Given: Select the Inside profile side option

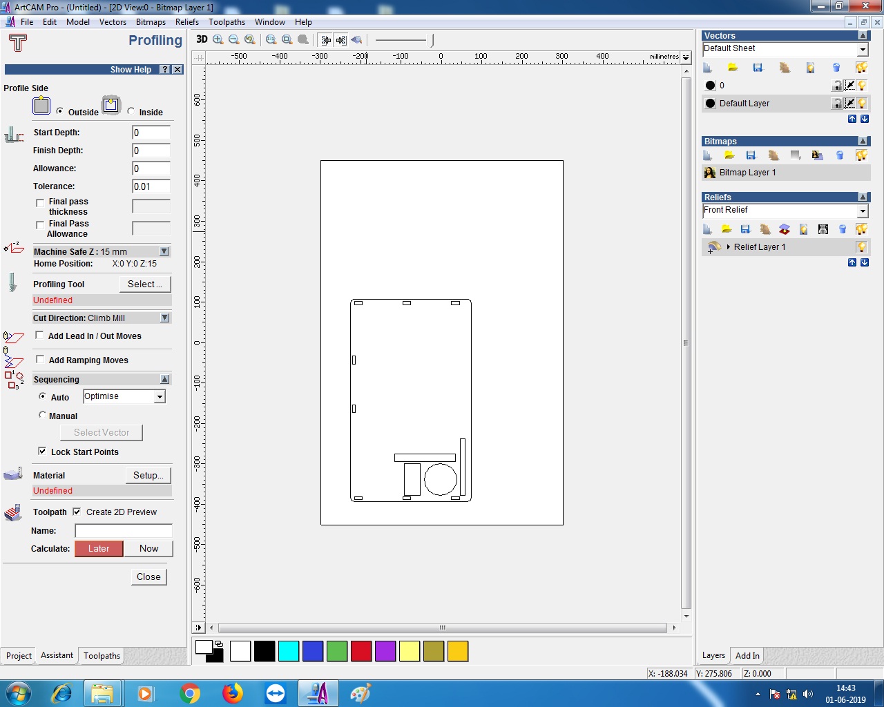Looking at the screenshot, I should coord(131,111).
